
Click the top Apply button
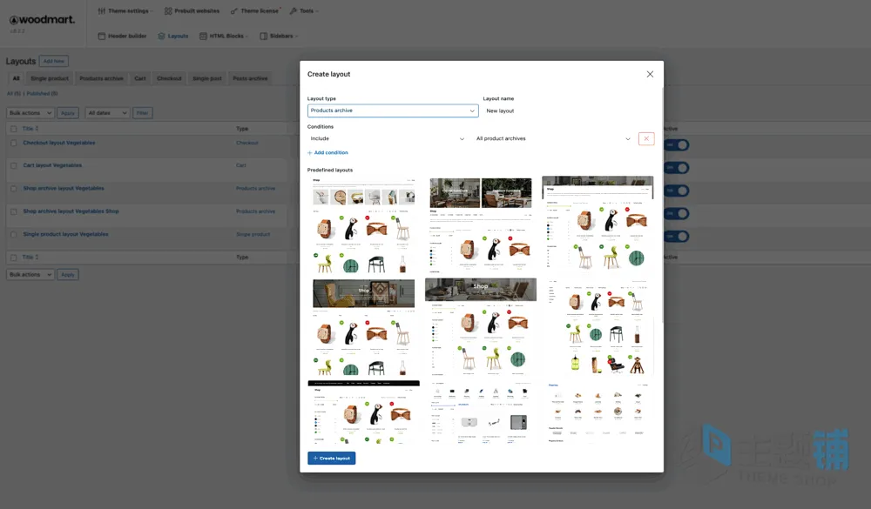click(x=68, y=113)
